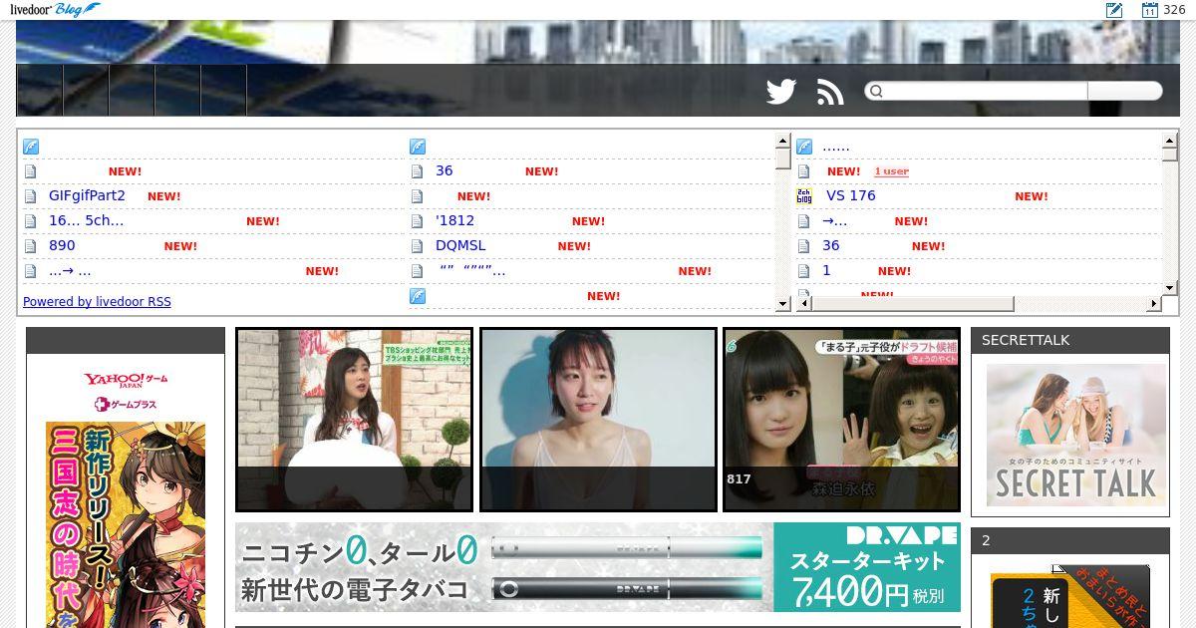The height and width of the screenshot is (628, 1196).
Task: Open the 890 article link
Action: pos(62,246)
